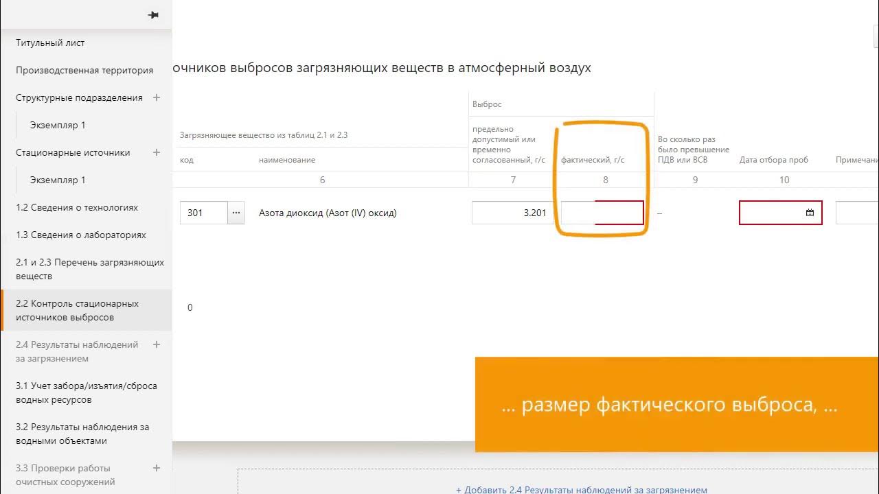Viewport: 879px width, 494px height.
Task: Open Производственная территория section
Action: coord(84,70)
